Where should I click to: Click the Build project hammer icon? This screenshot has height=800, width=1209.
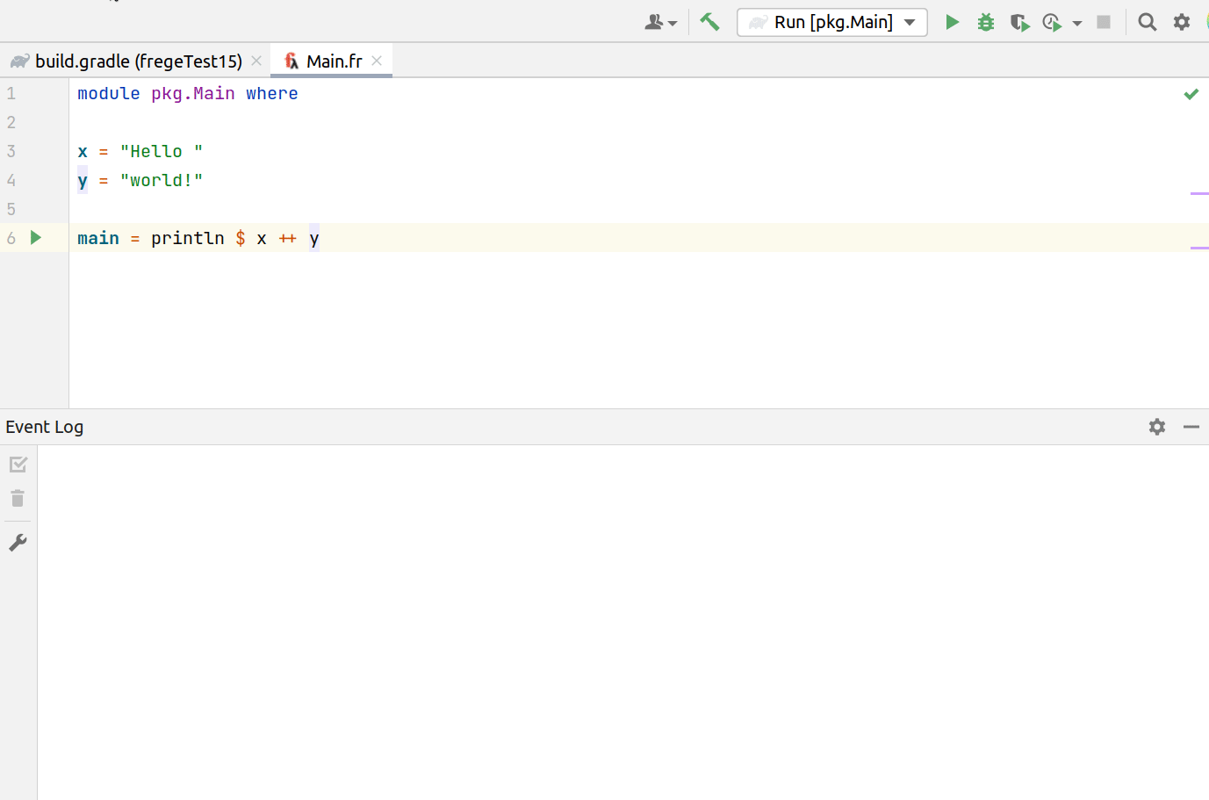point(709,22)
